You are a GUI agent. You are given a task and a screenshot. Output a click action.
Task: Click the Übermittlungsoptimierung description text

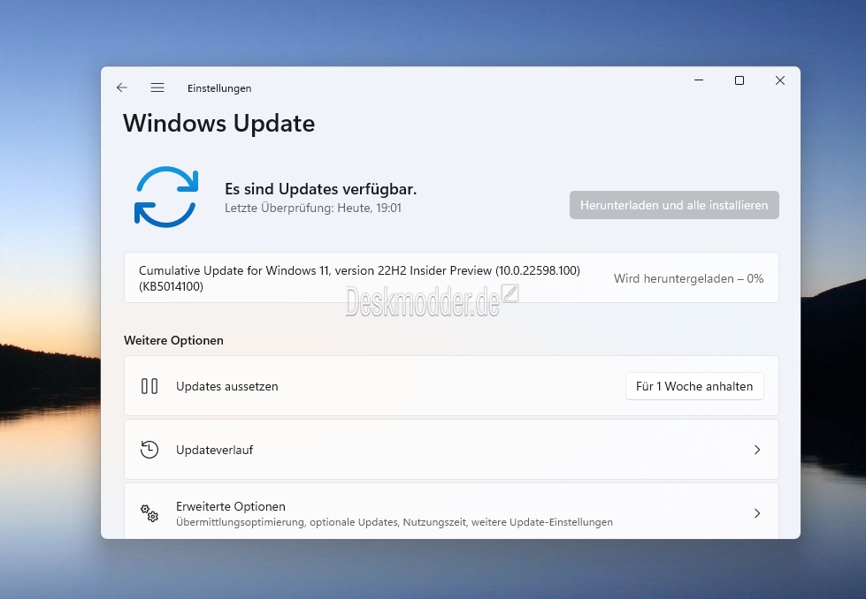[395, 522]
